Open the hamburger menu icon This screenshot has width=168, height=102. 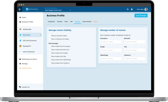tap(20, 9)
